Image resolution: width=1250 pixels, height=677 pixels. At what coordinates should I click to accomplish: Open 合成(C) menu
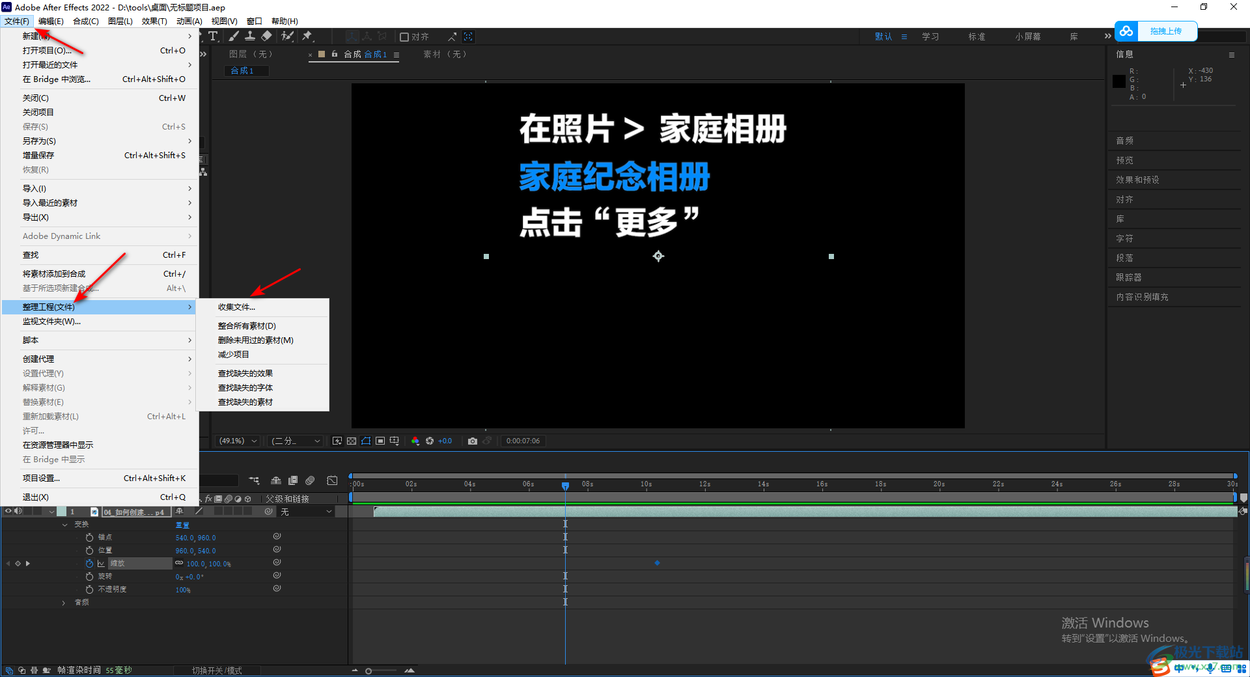point(85,21)
